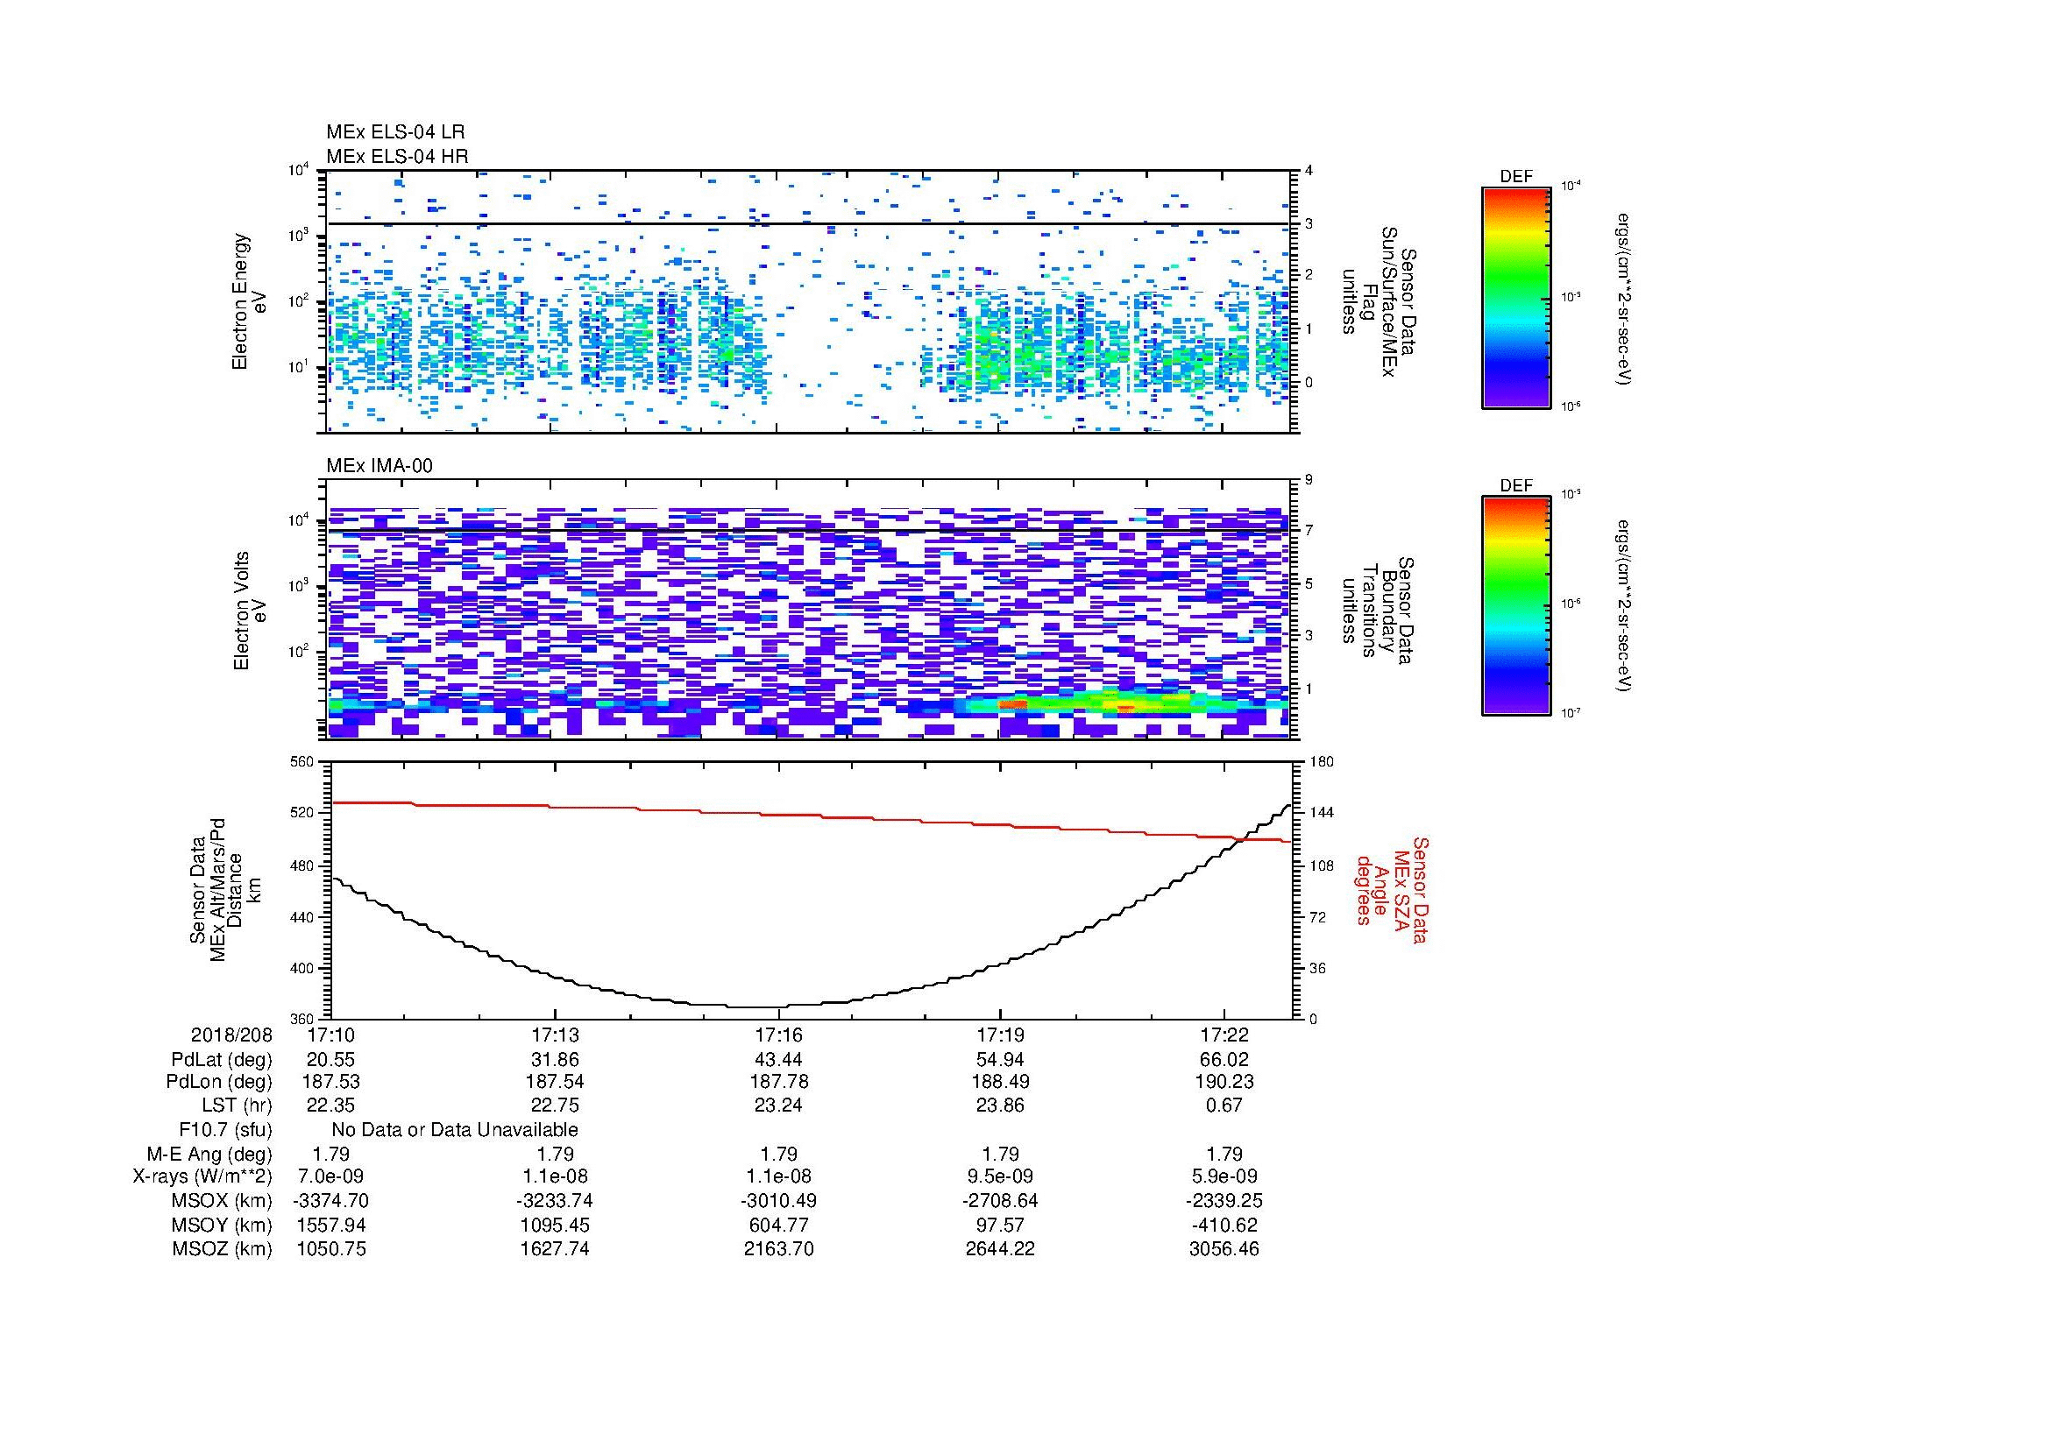Click the 'MSOX (km)' row label

pos(223,1201)
